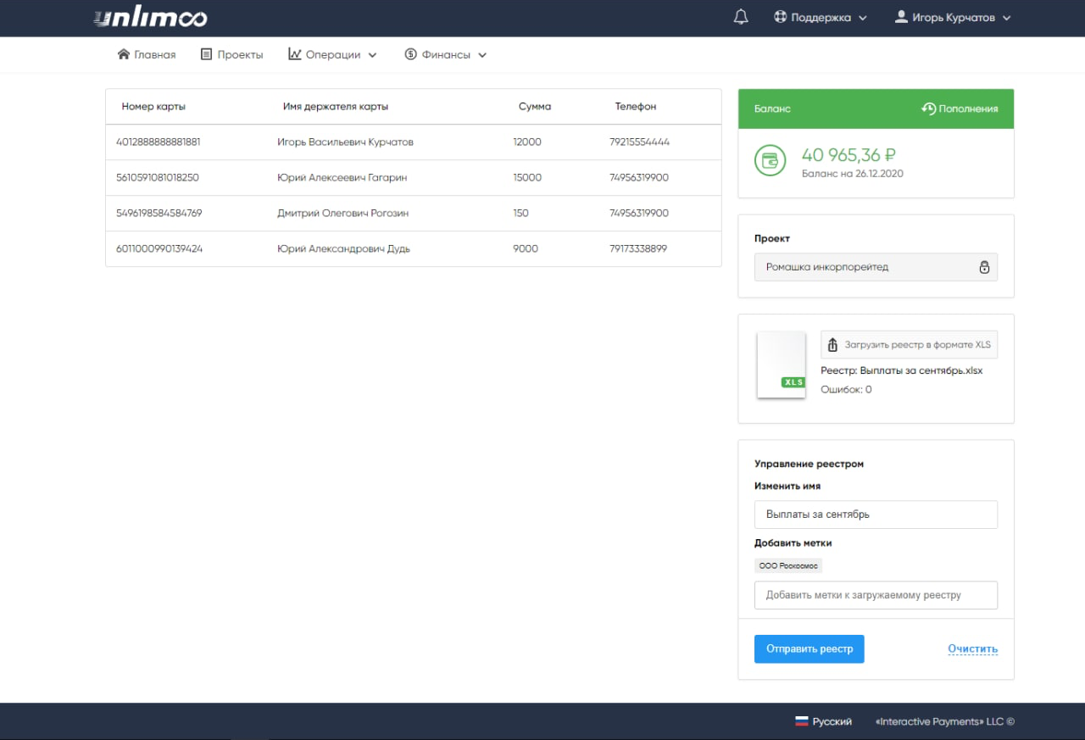Click the Отправить реестр button
This screenshot has width=1085, height=740.
tap(809, 648)
